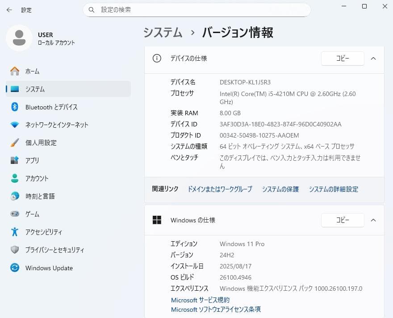Click the processor value i5-4210M

(x=288, y=98)
